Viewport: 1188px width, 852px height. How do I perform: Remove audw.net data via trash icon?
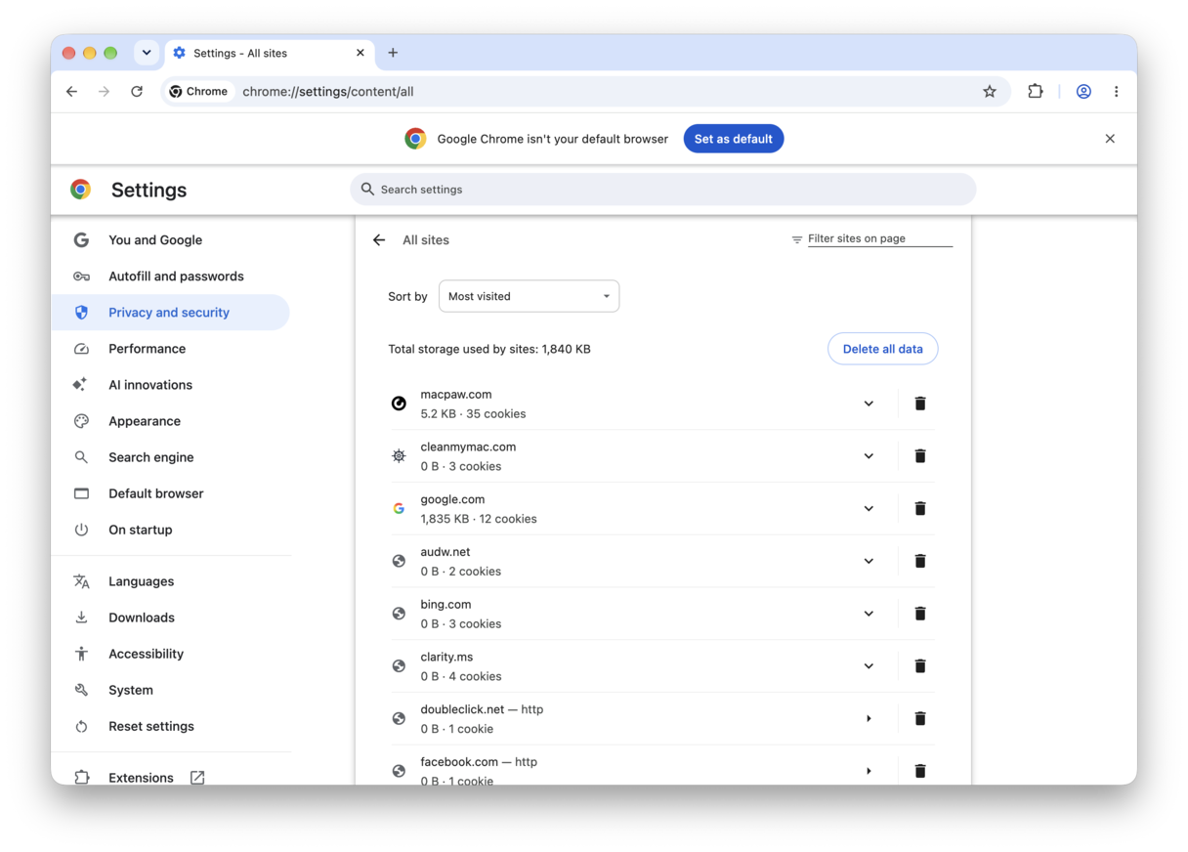(x=919, y=561)
